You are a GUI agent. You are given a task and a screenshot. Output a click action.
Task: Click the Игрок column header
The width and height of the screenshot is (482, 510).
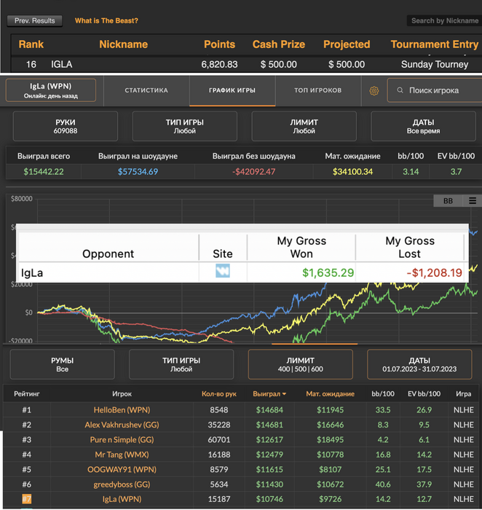click(x=122, y=394)
